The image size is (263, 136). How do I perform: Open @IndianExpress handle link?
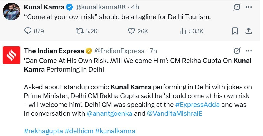pyautogui.click(x=119, y=51)
